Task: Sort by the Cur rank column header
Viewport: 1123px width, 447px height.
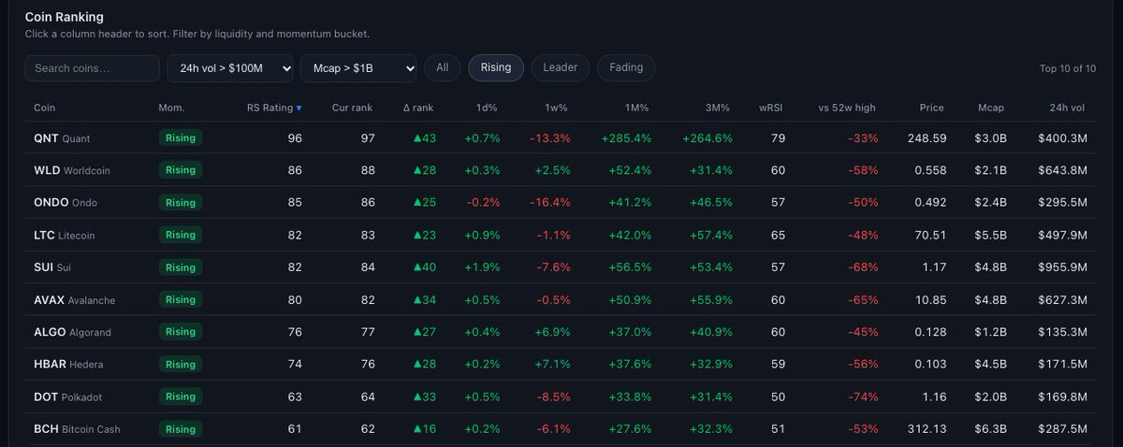Action: pos(353,108)
